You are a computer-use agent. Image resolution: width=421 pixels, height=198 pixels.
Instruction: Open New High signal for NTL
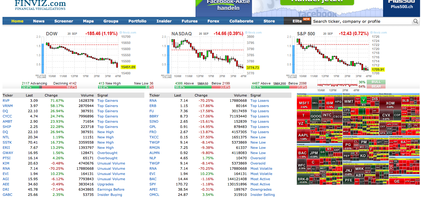coord(105,137)
